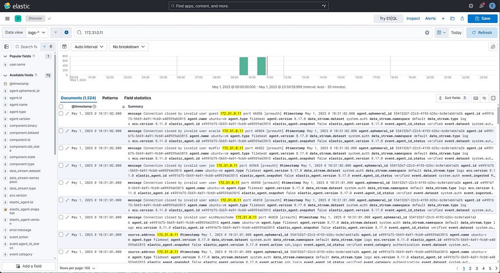500x273 pixels.
Task: Switch to Field statistics tab
Action: pos(137,98)
